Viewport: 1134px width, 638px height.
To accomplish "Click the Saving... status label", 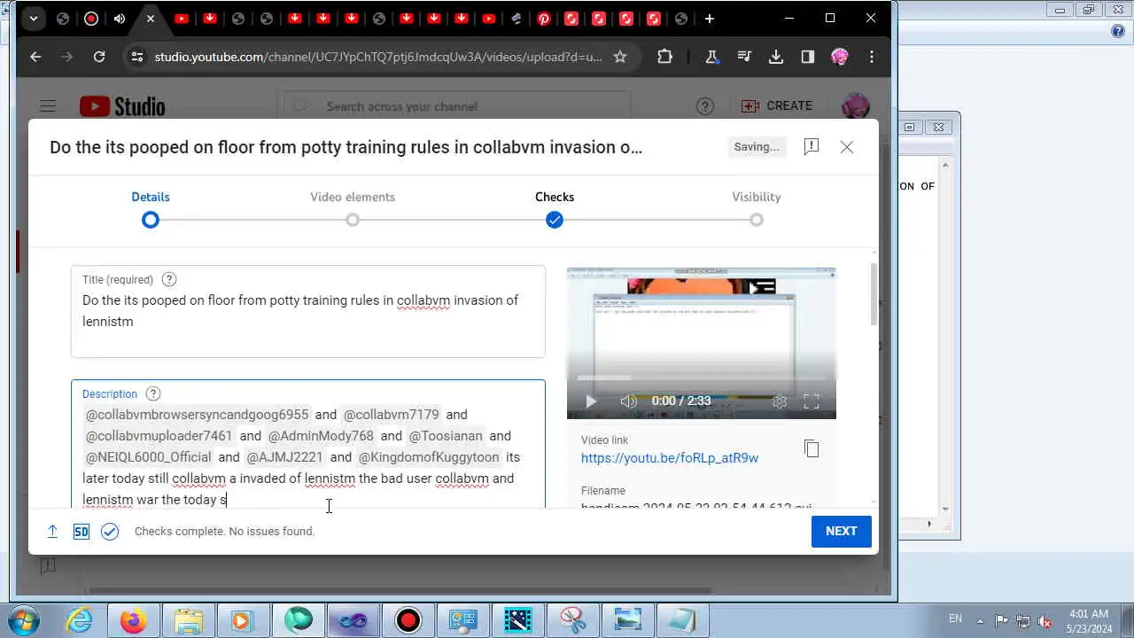I will pyautogui.click(x=757, y=147).
